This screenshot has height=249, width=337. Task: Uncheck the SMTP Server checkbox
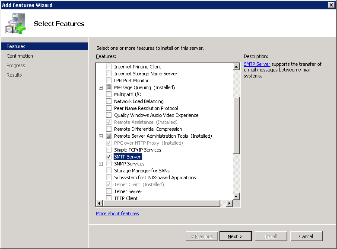pos(109,157)
